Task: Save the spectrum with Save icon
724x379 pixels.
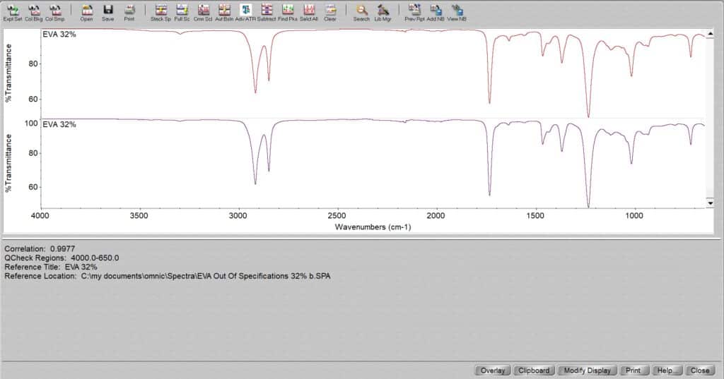Action: coord(107,11)
